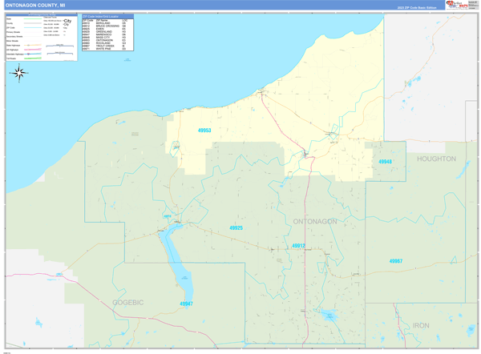The height and width of the screenshot is (354, 481).
Task: Click the ONTONAGON county name on map
Action: click(315, 220)
